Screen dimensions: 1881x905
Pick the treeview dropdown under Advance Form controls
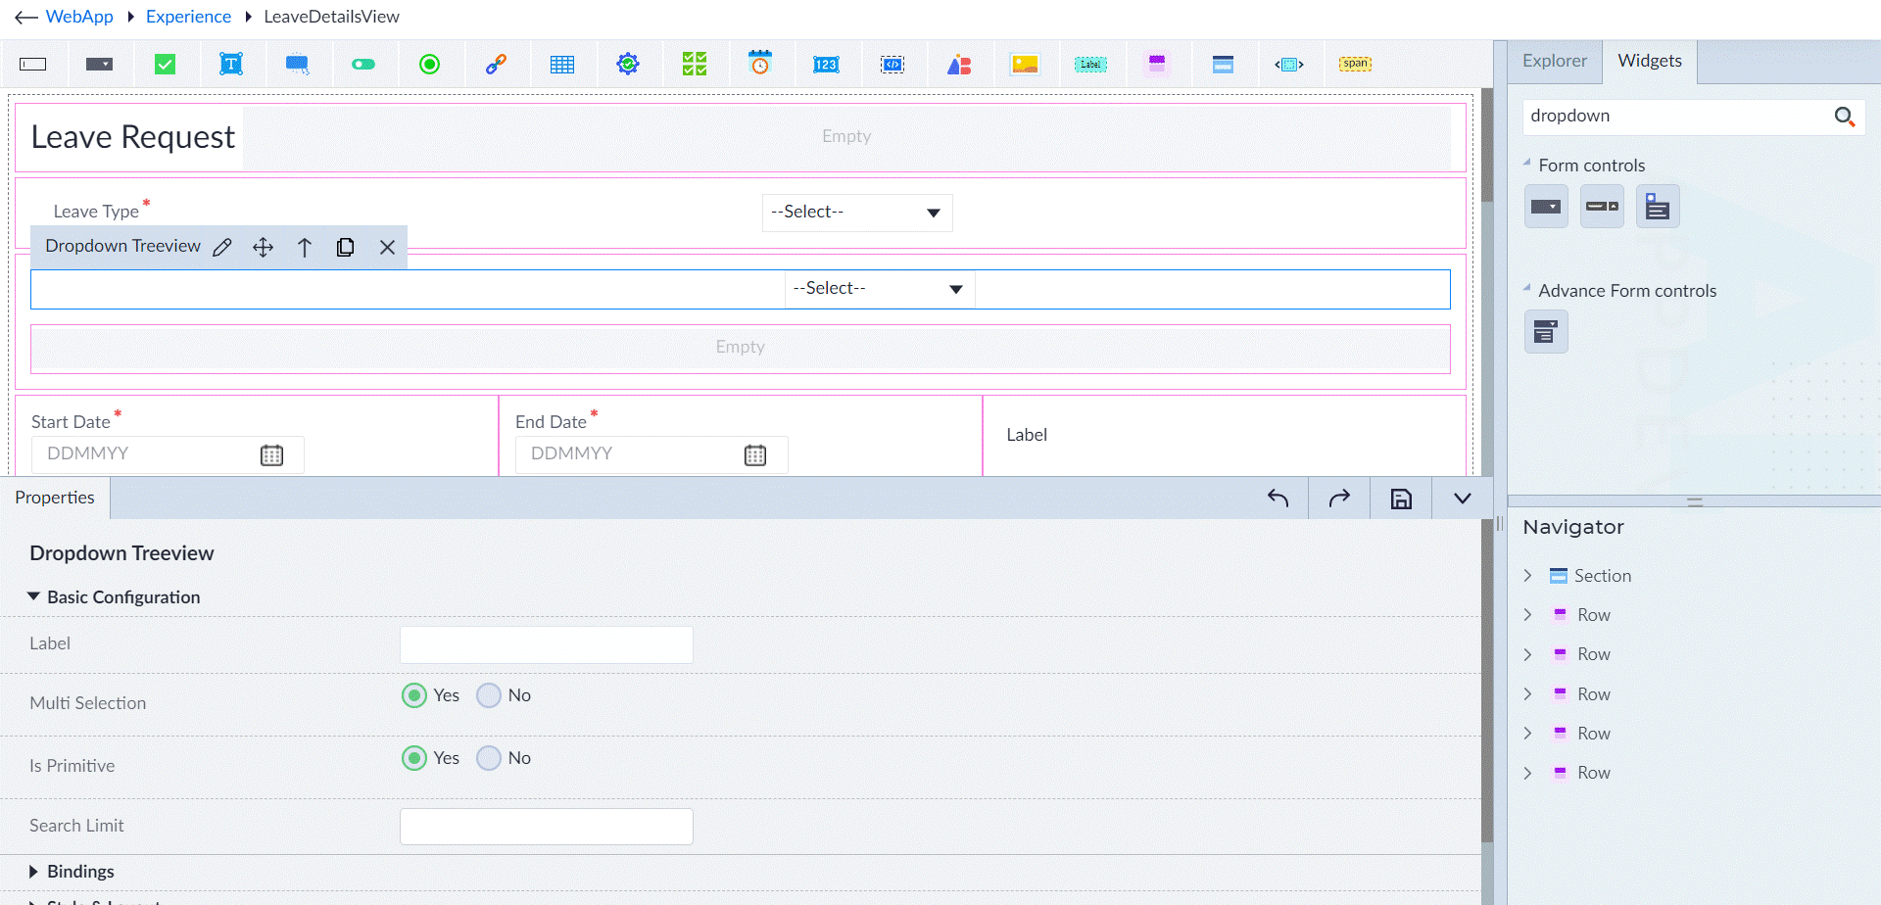coord(1546,331)
